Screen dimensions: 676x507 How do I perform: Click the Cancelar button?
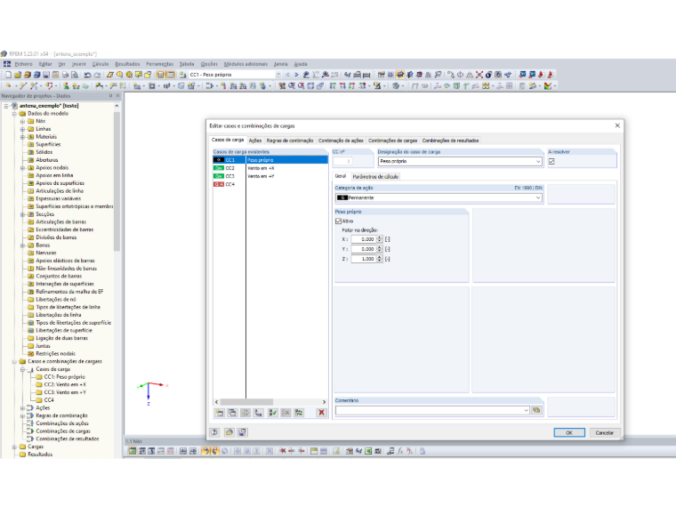coord(604,432)
